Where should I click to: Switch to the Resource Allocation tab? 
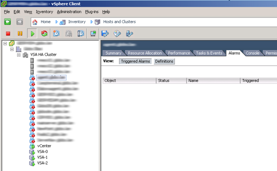tap(145, 53)
